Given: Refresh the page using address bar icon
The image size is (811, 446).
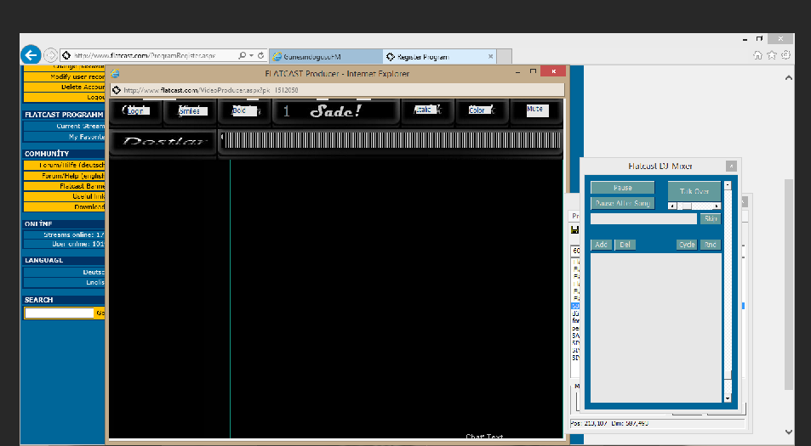Looking at the screenshot, I should [261, 56].
